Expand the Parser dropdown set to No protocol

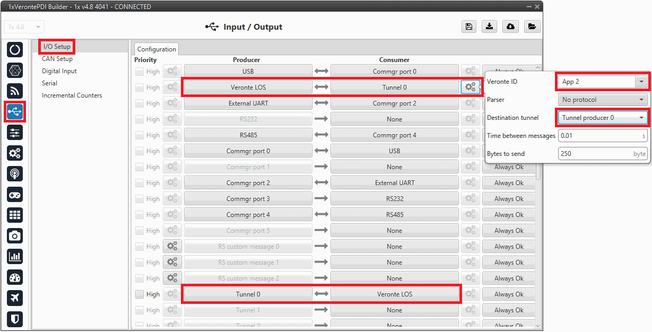[603, 100]
